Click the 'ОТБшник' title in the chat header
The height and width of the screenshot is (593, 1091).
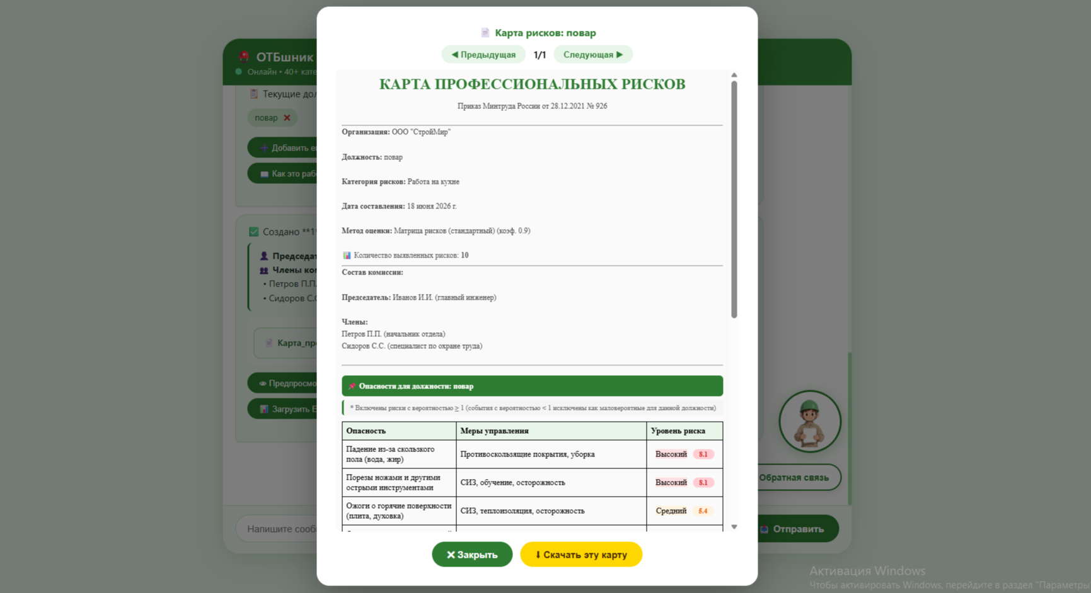tap(284, 57)
